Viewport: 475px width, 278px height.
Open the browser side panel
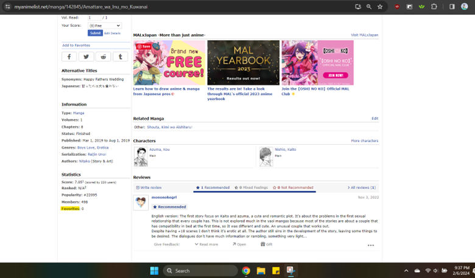452,7
